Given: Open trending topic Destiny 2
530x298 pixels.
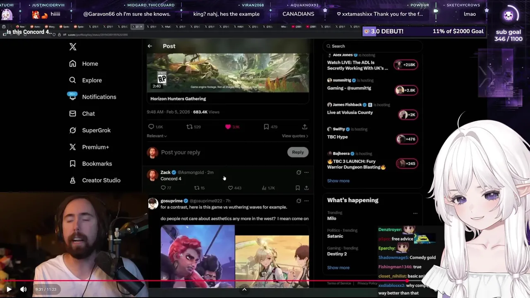Looking at the screenshot, I should (x=337, y=254).
